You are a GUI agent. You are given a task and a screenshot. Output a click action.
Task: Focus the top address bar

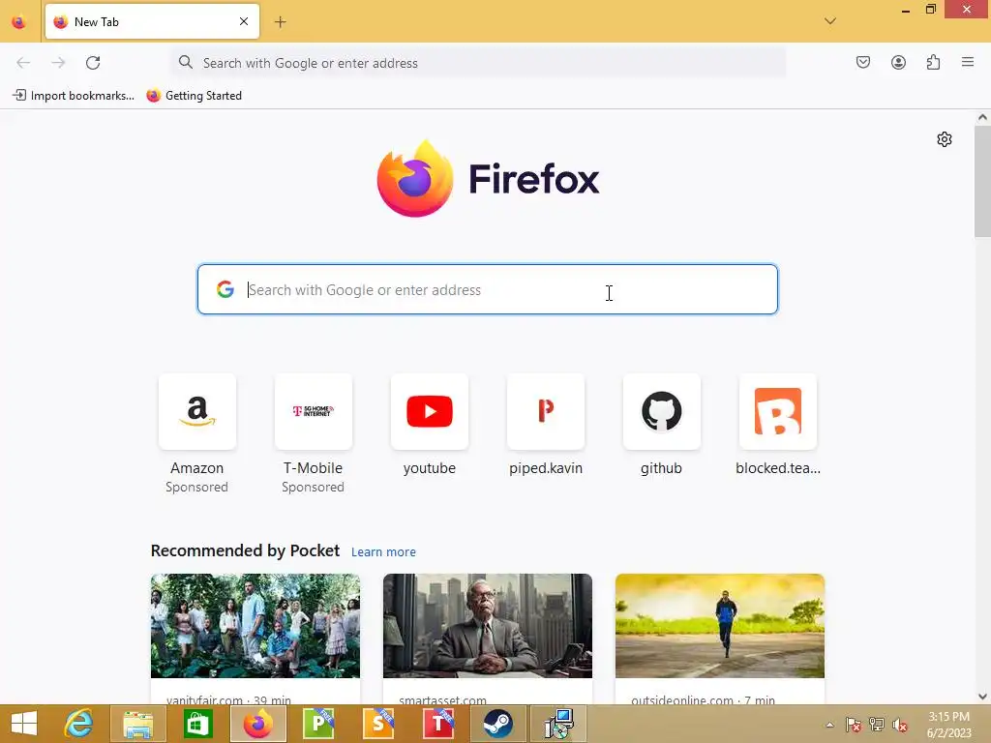coord(478,63)
